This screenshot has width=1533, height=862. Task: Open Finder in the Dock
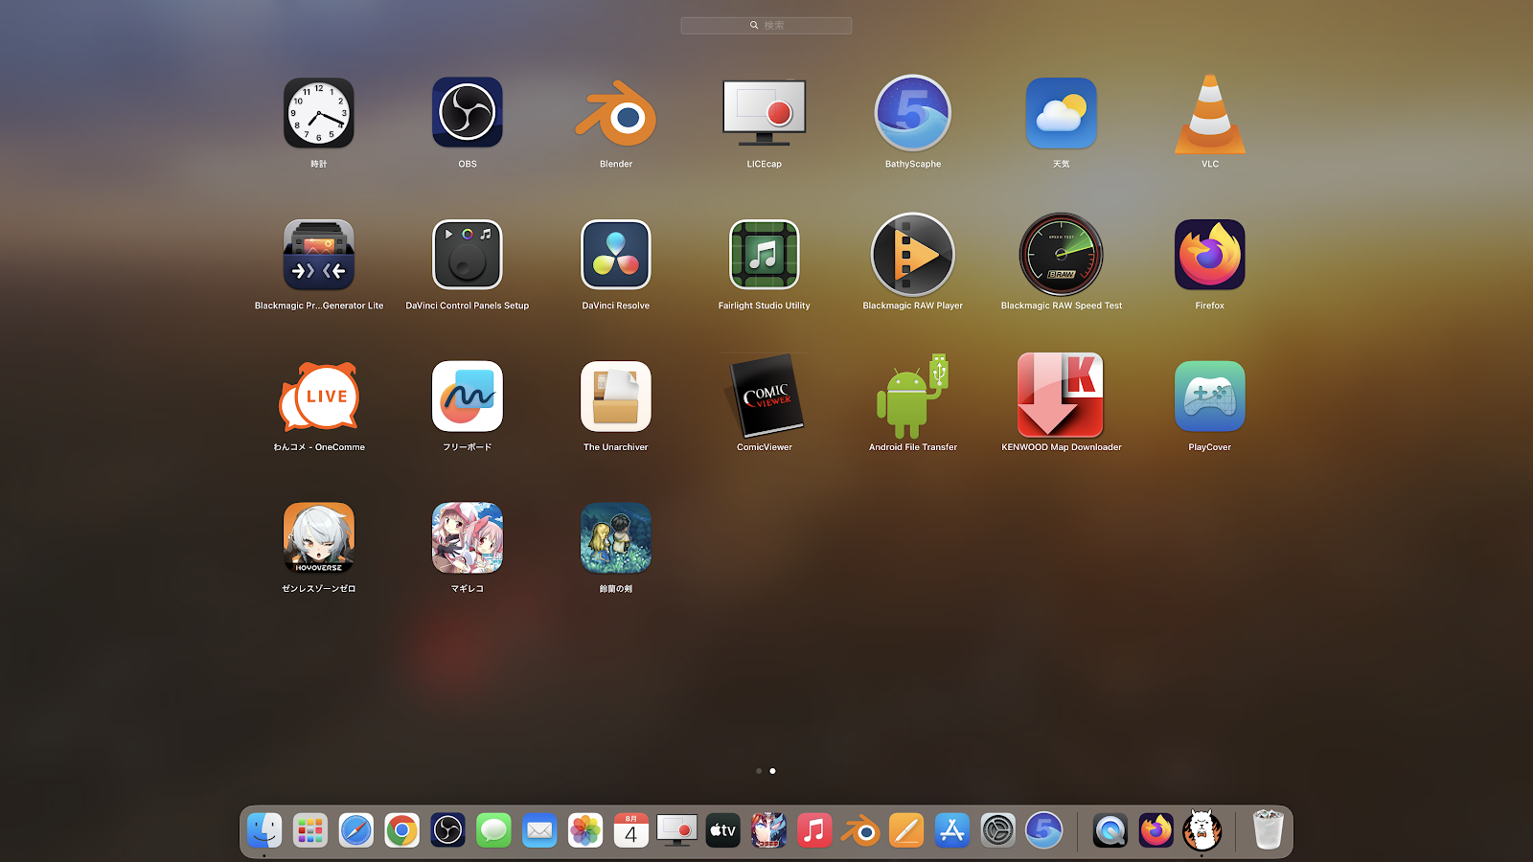tap(264, 830)
